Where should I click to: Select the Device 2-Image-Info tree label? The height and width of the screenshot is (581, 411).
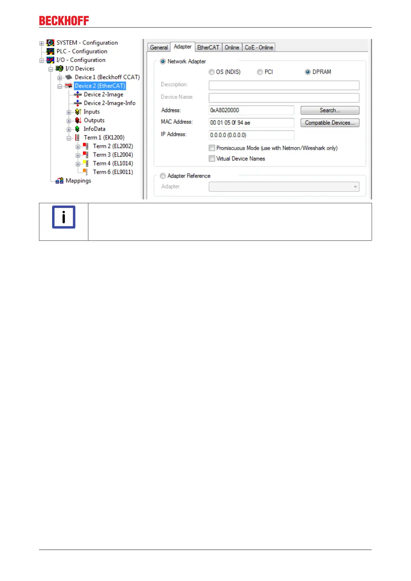[109, 103]
